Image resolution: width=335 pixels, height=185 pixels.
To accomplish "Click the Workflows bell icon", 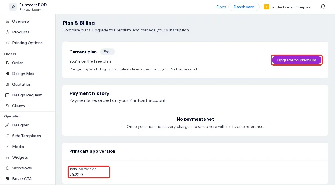I will point(7,168).
